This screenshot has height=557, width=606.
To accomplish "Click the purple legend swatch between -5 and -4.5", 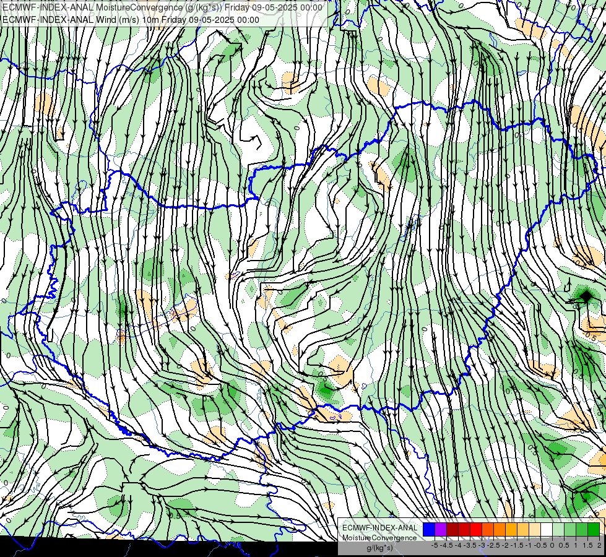I will pyautogui.click(x=441, y=530).
